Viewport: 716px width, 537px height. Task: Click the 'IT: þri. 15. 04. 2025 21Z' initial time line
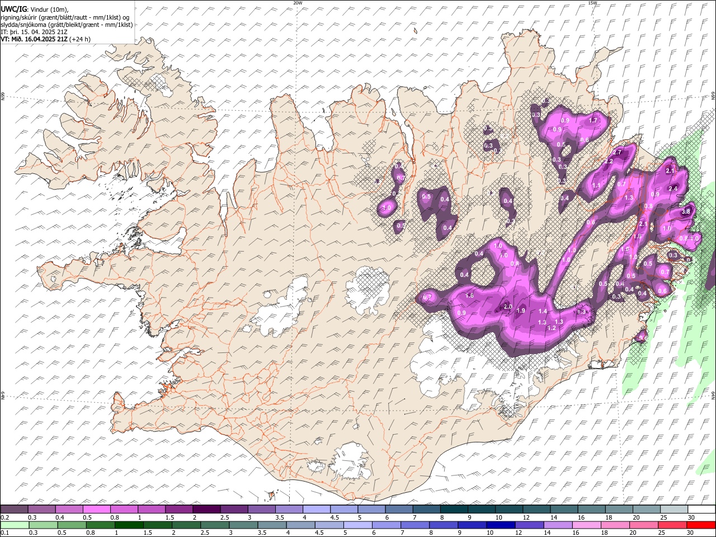click(x=34, y=32)
